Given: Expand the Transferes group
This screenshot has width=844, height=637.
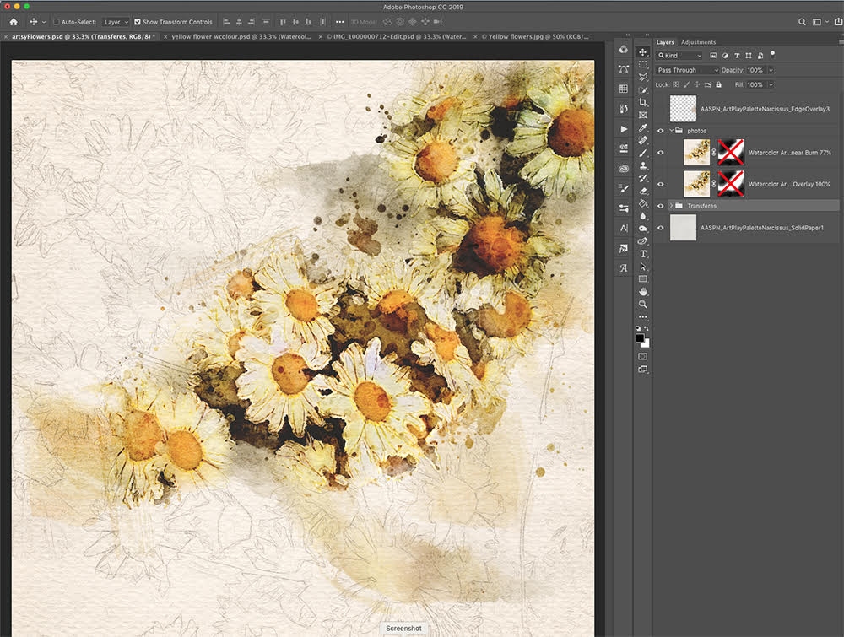Looking at the screenshot, I should tap(672, 206).
